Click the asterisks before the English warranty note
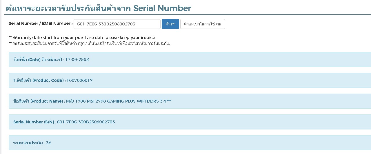Image resolution: width=371 pixels, height=154 pixels. pos(10,37)
